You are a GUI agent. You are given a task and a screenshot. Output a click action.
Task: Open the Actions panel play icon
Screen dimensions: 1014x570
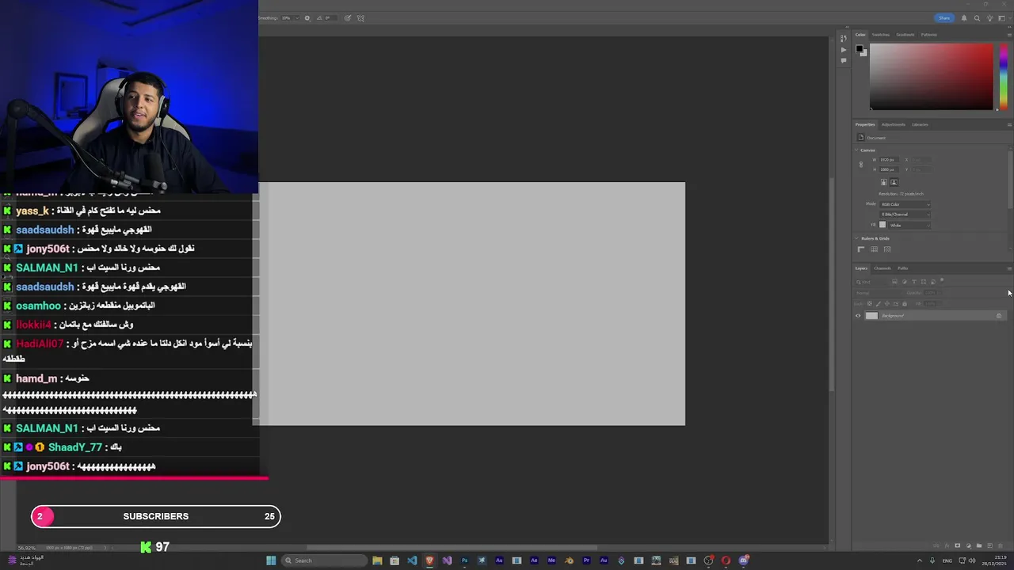tap(844, 50)
